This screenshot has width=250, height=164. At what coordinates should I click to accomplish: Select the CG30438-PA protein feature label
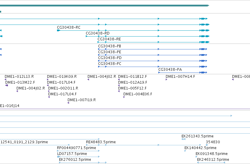tap(170, 70)
